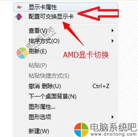
Task: Click the large red outlined arrow annotation
Action: click(x=98, y=13)
